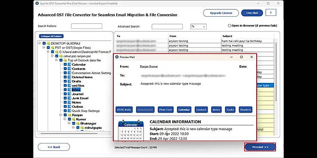Click the Proceed >> button
This screenshot has width=317, height=158.
click(260, 147)
